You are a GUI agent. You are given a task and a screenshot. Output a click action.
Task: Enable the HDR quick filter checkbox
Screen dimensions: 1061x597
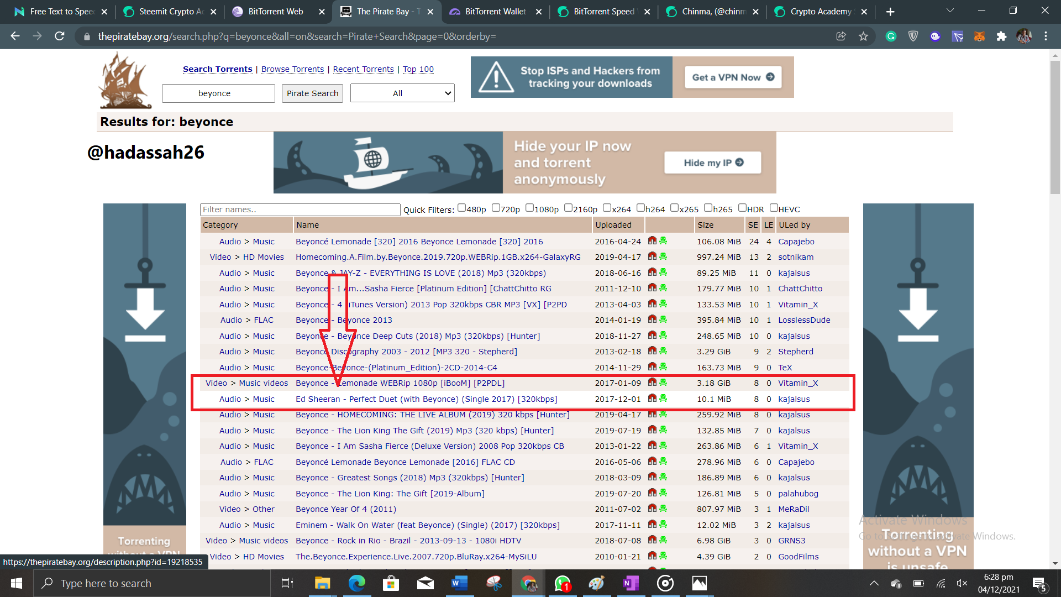tap(742, 208)
